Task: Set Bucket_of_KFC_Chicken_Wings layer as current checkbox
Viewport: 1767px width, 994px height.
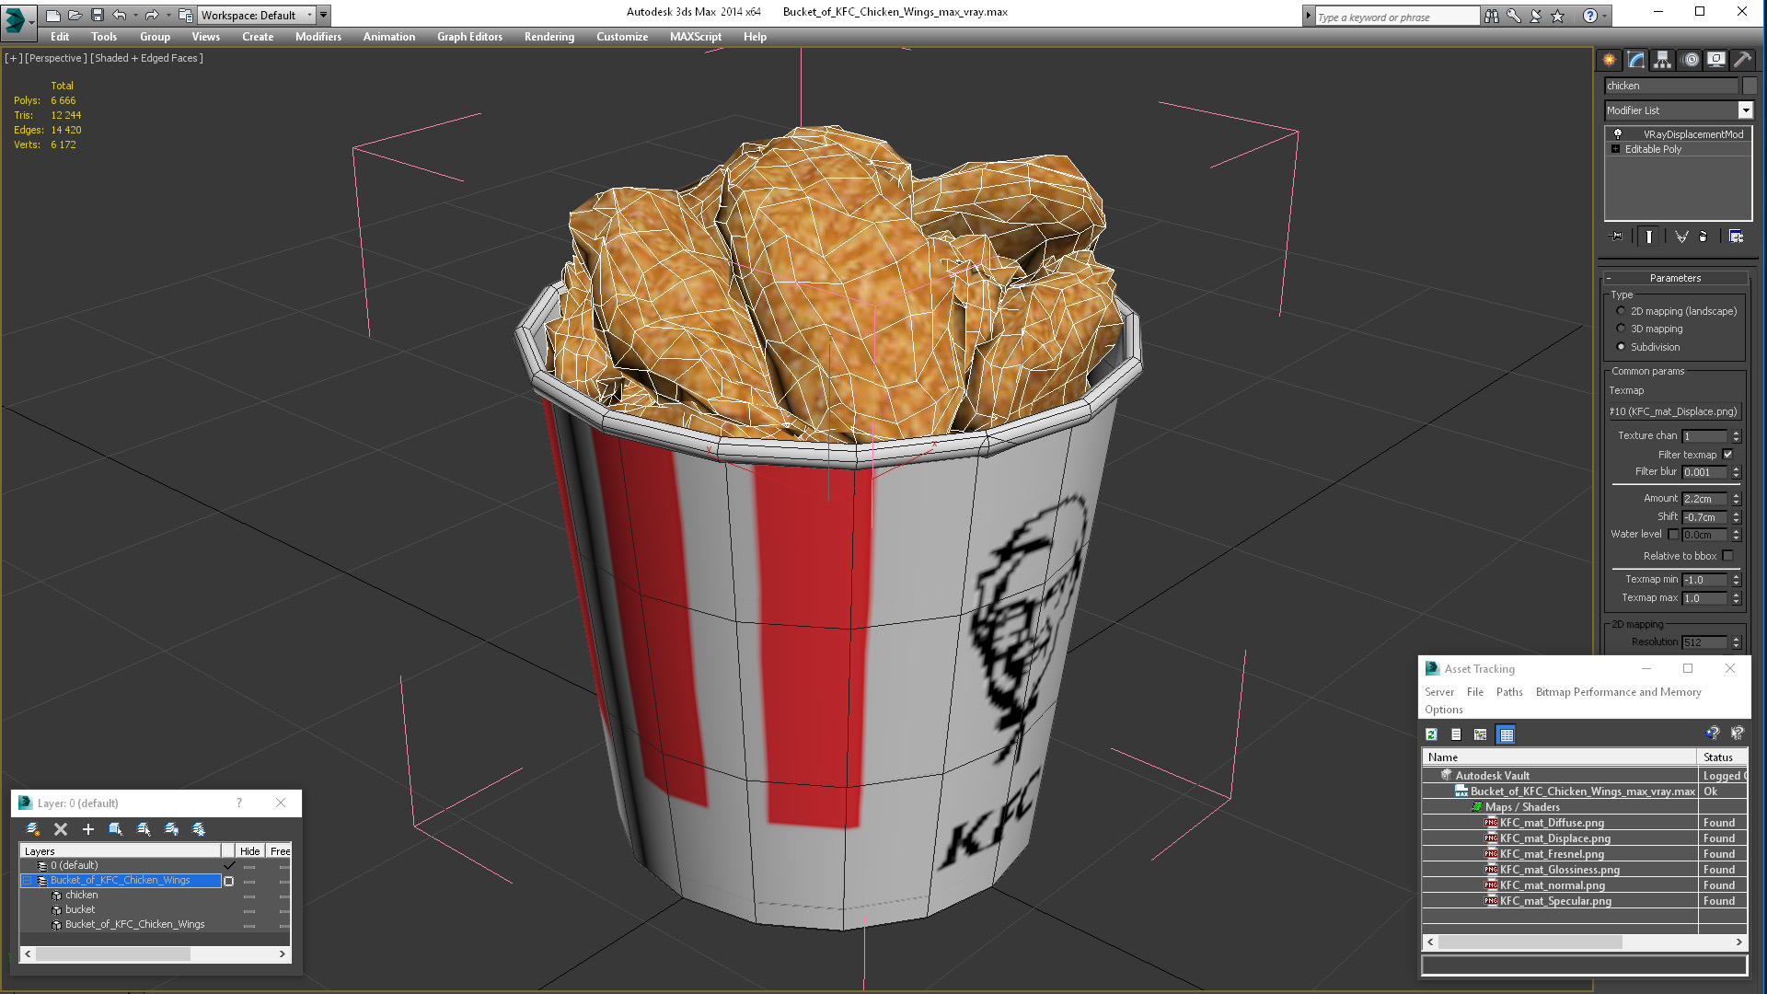Action: 229,881
